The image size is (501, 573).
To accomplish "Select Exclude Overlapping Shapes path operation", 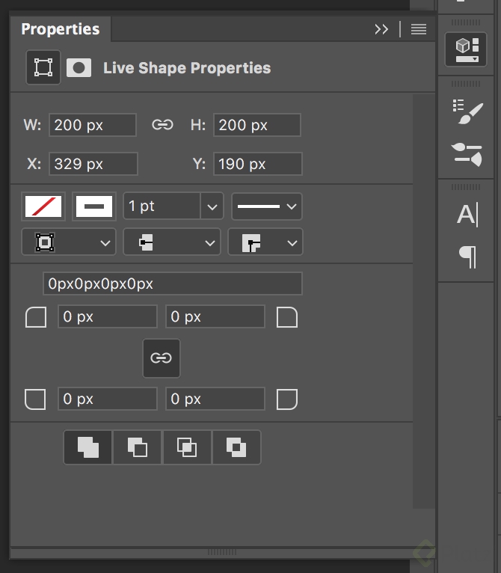I will [x=236, y=447].
